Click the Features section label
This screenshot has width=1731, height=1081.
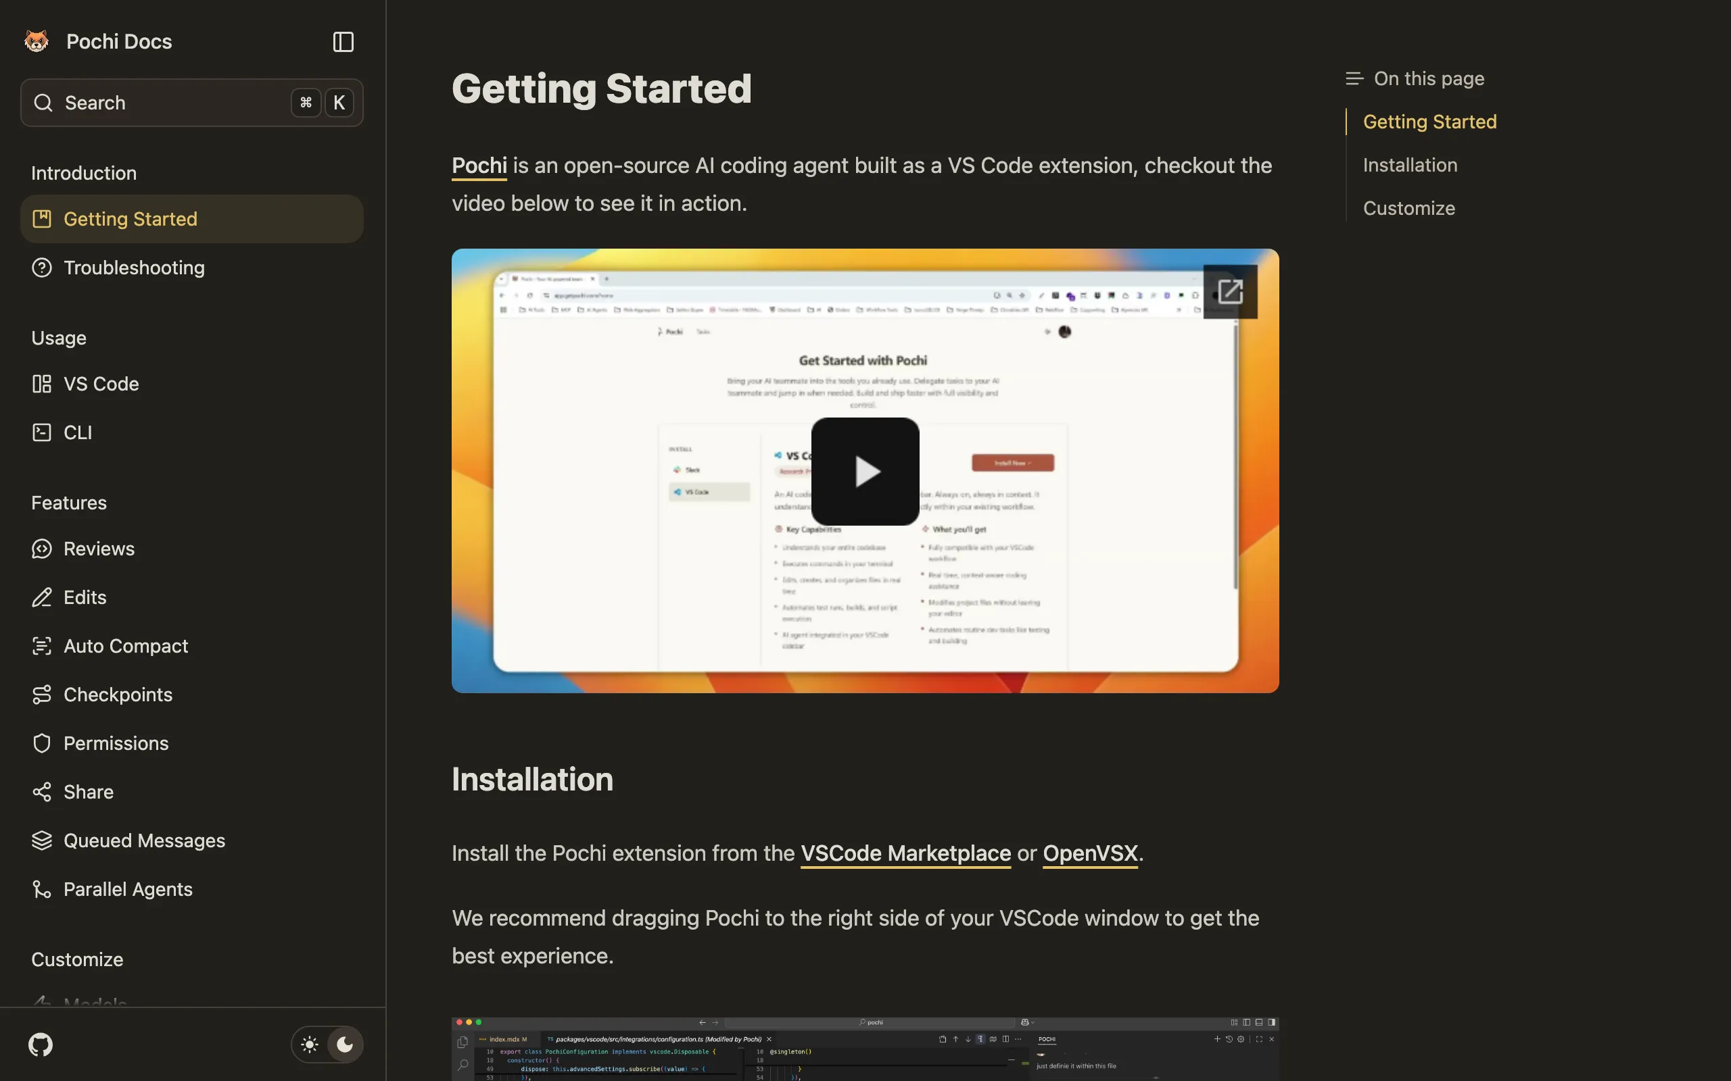pos(69,503)
